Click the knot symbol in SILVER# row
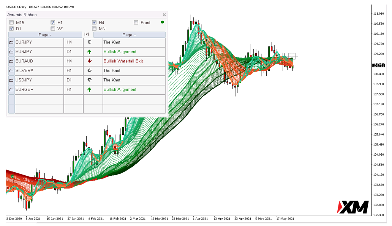The height and width of the screenshot is (226, 392). click(90, 70)
